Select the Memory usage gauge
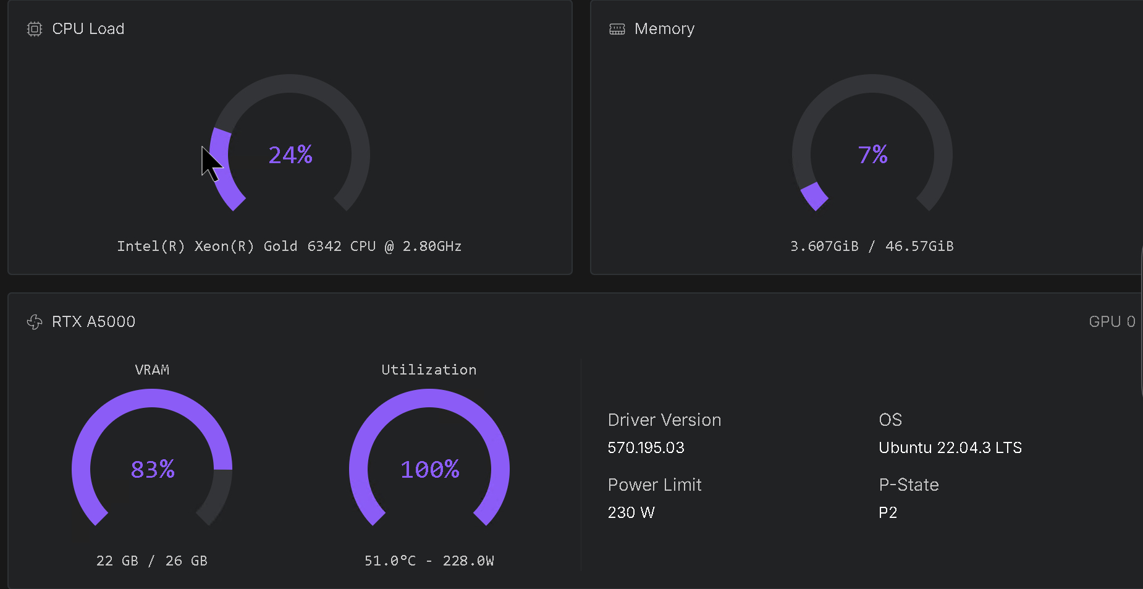The height and width of the screenshot is (589, 1143). click(x=872, y=155)
